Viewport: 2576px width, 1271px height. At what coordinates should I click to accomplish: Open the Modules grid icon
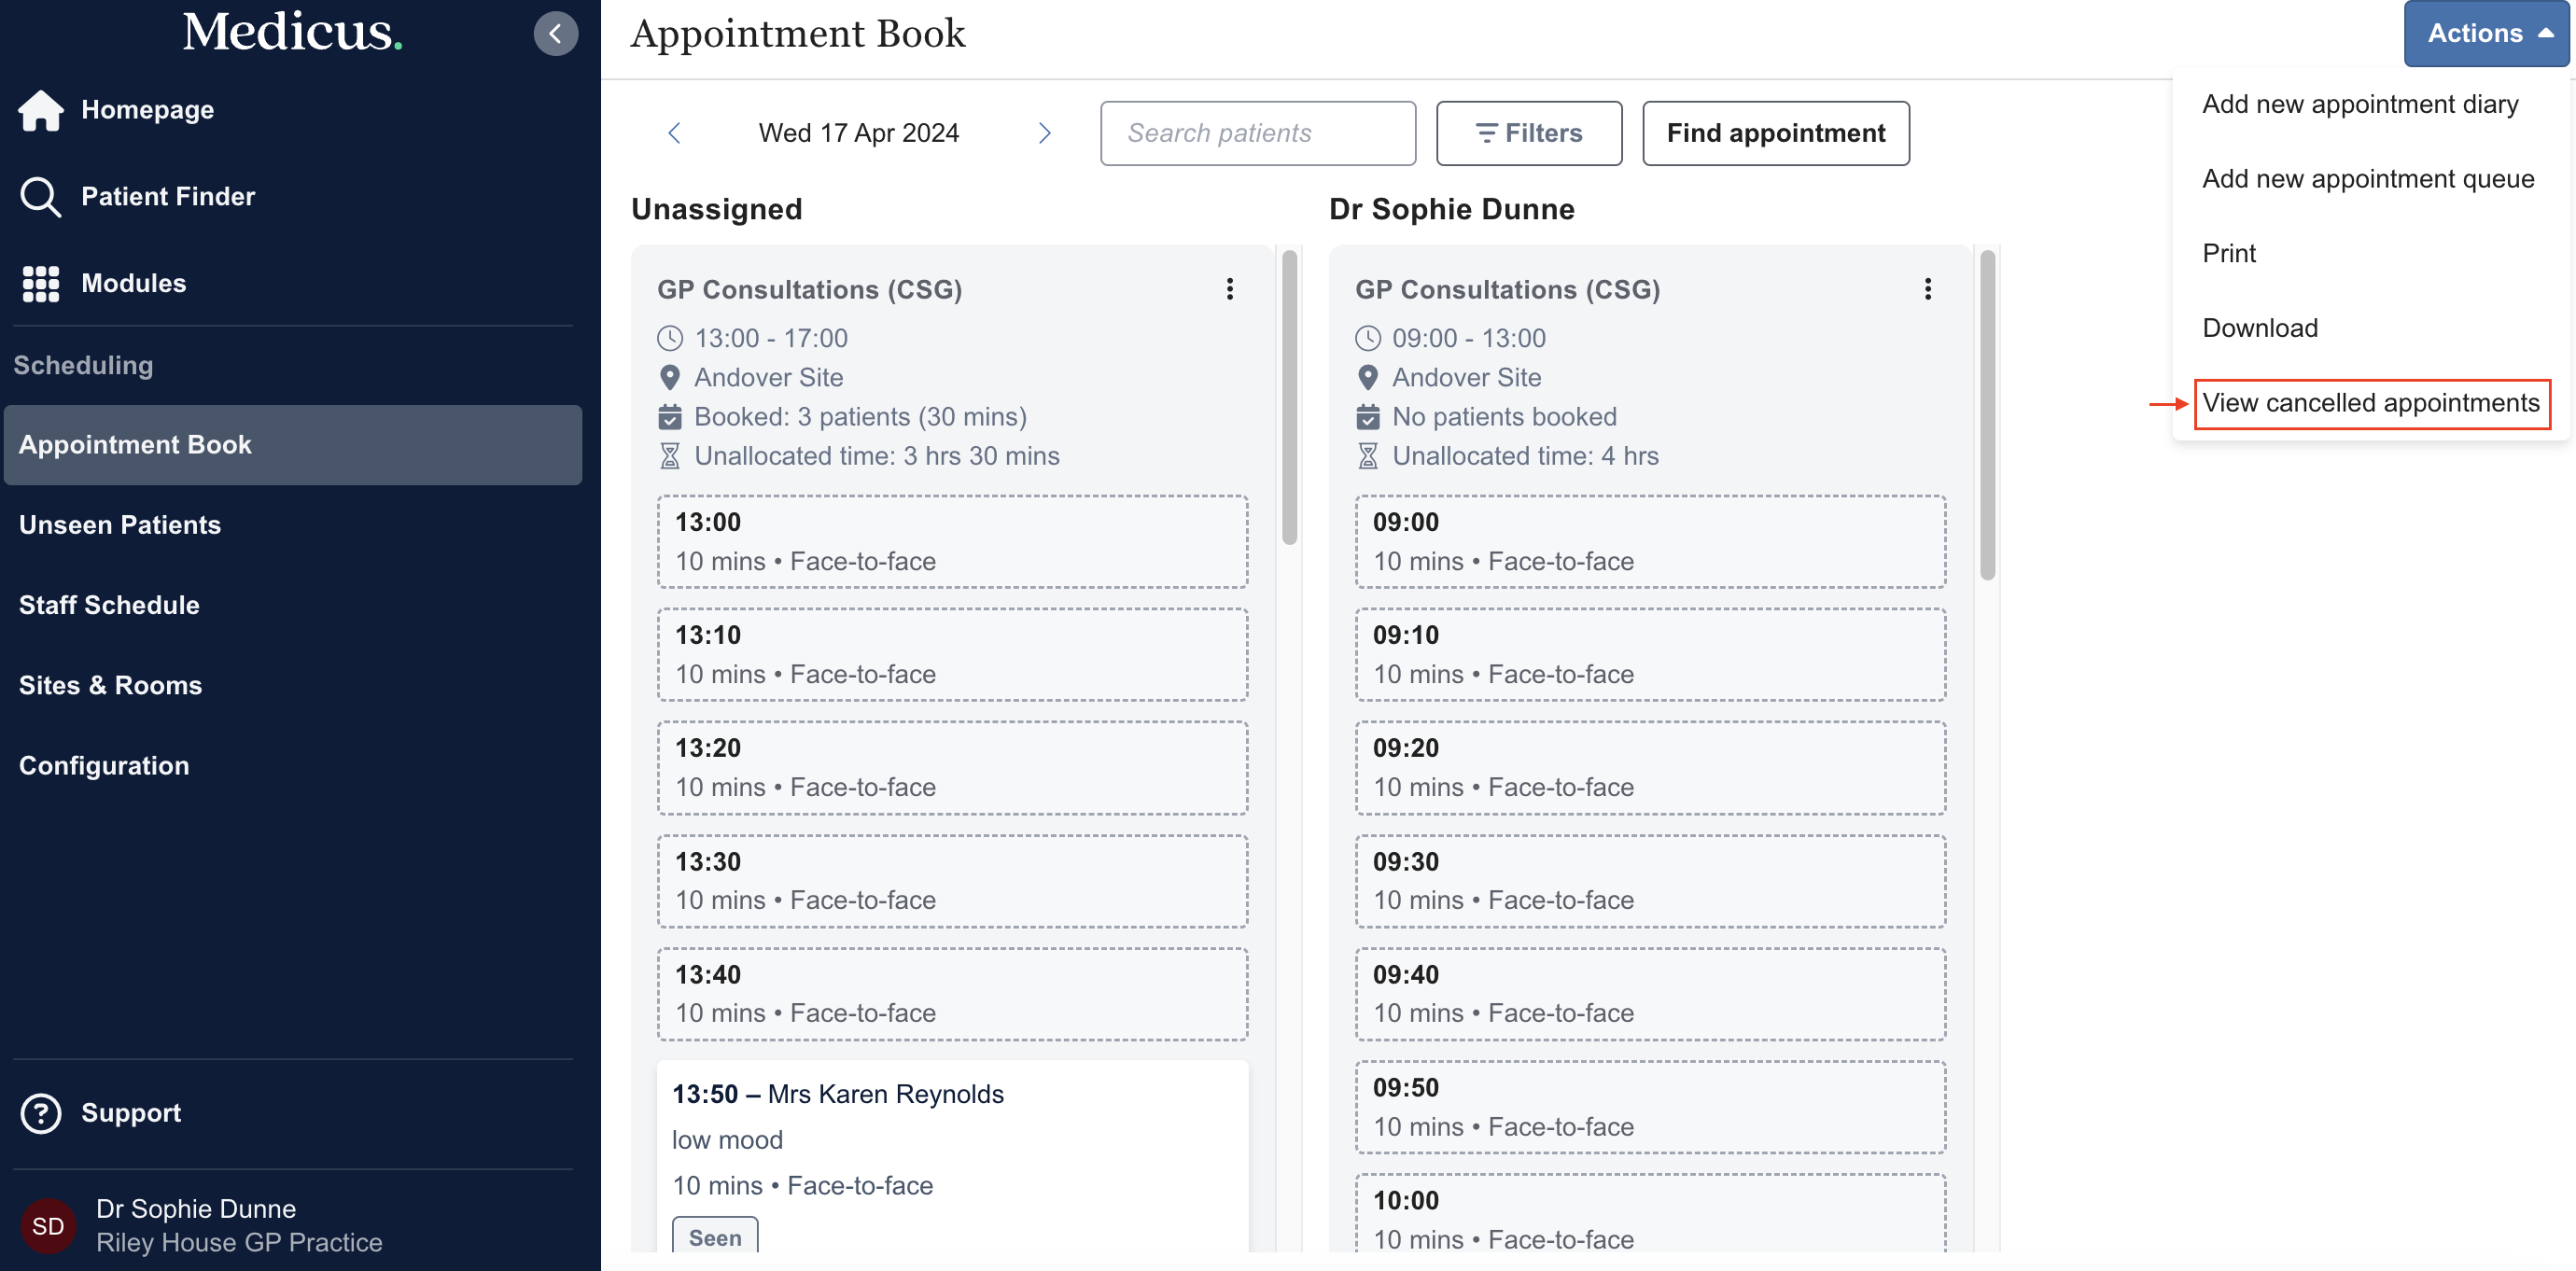(41, 284)
